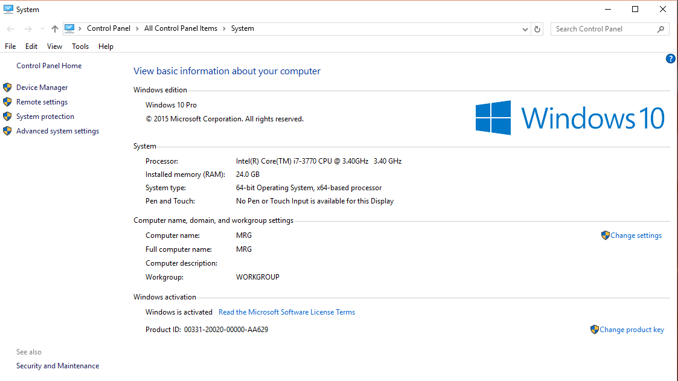This screenshot has width=678, height=381.
Task: Click the Back navigation arrow
Action: click(x=10, y=29)
